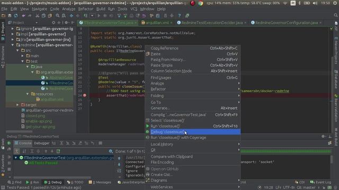
Task: Click 'All Tests Passed' result row
Action: click(41, 163)
